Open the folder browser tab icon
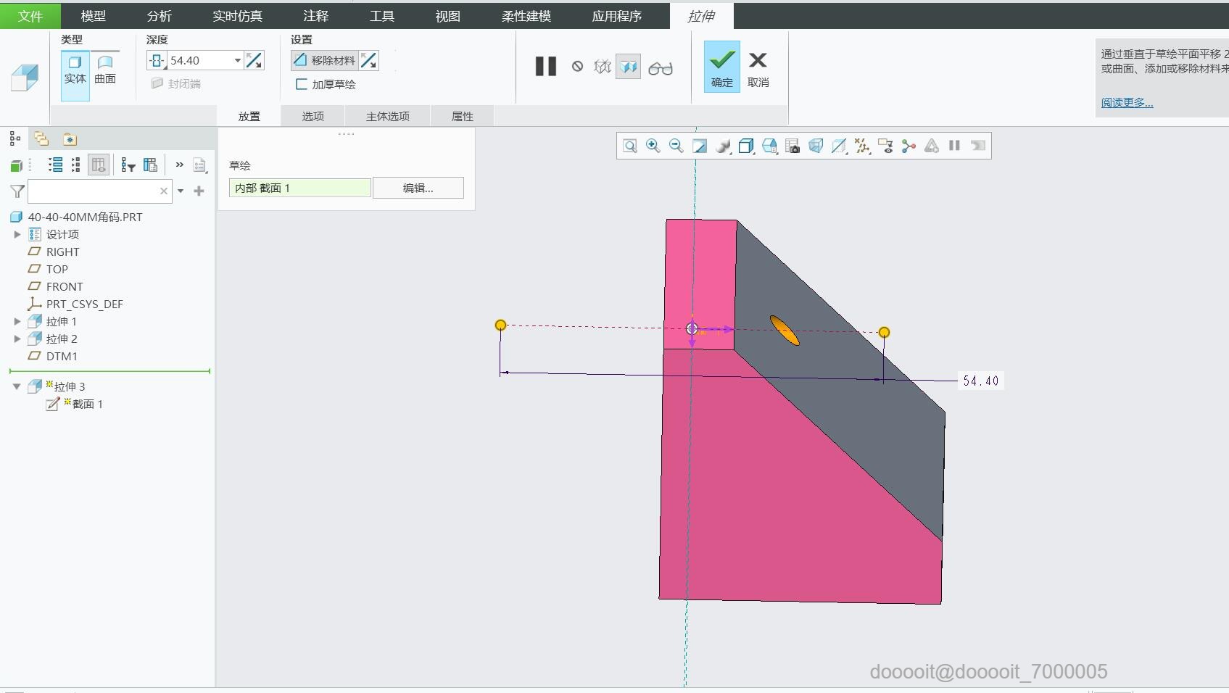 coord(41,138)
